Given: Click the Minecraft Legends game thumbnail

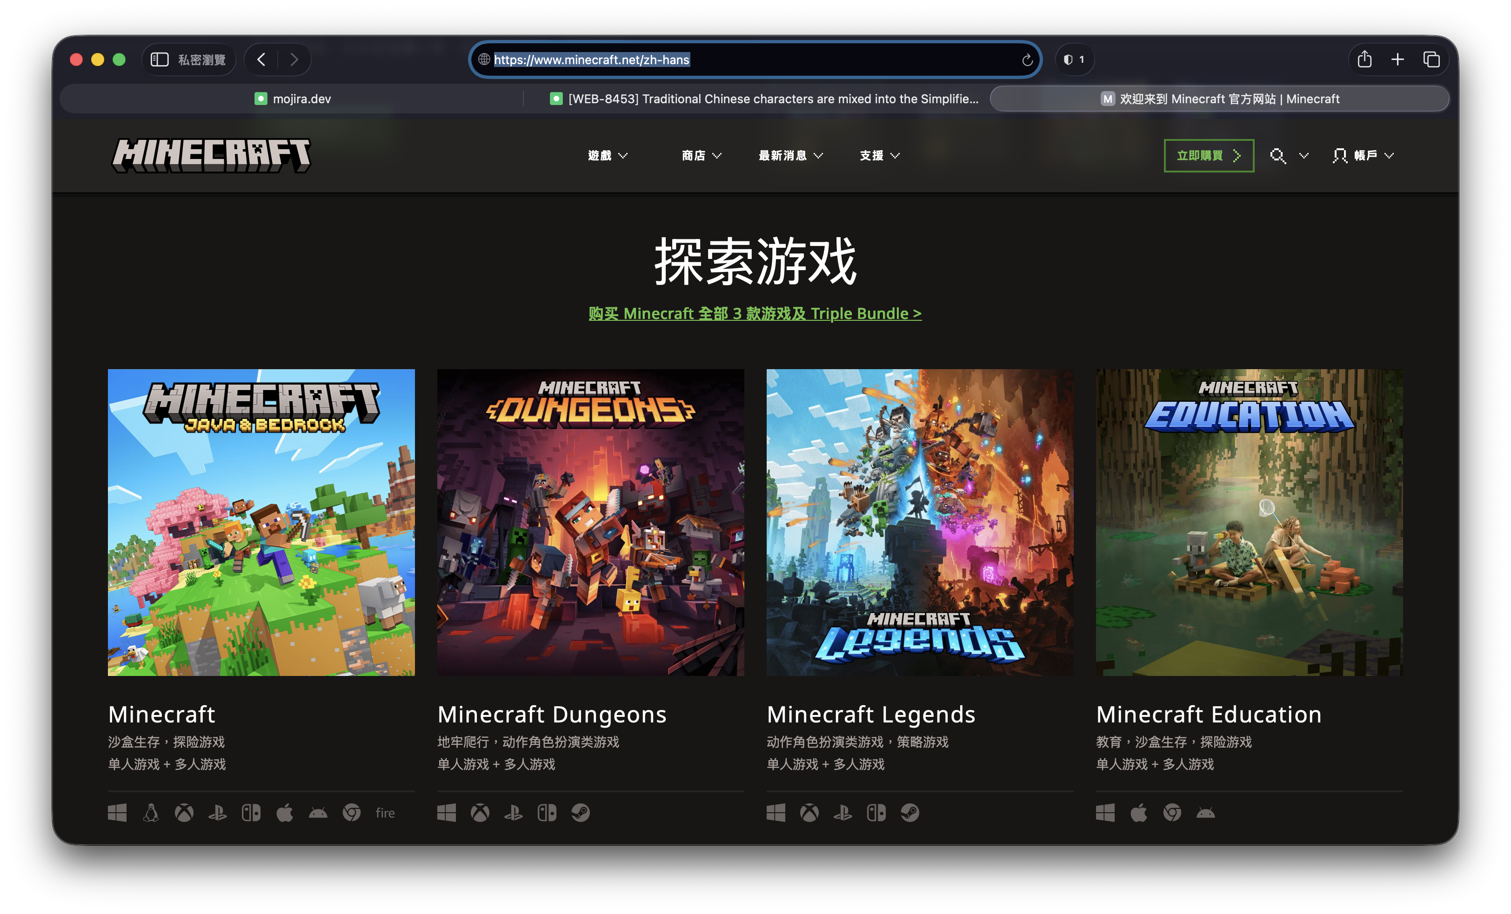Looking at the screenshot, I should tap(919, 522).
